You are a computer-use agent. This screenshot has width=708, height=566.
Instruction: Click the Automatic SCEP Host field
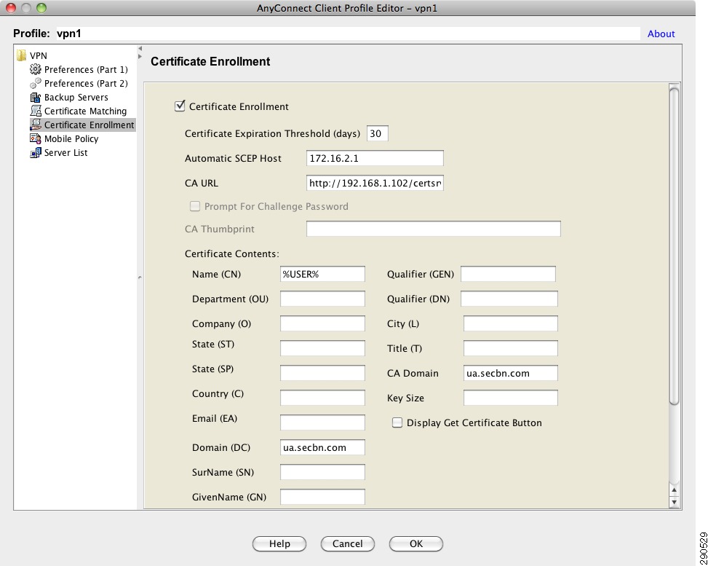[375, 158]
